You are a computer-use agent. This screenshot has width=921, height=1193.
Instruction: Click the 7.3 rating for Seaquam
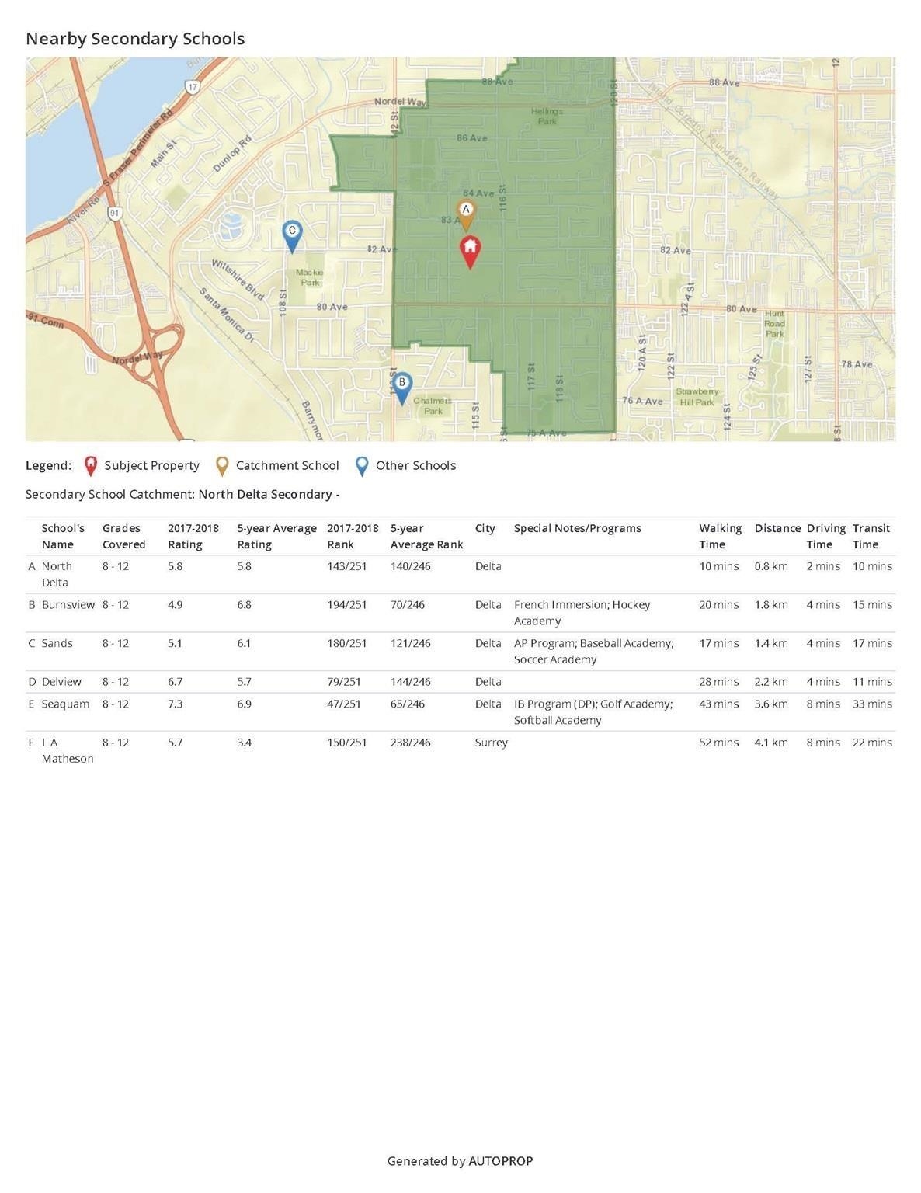pos(176,704)
